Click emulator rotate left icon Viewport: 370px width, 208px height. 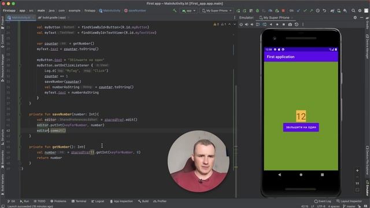coord(258,24)
